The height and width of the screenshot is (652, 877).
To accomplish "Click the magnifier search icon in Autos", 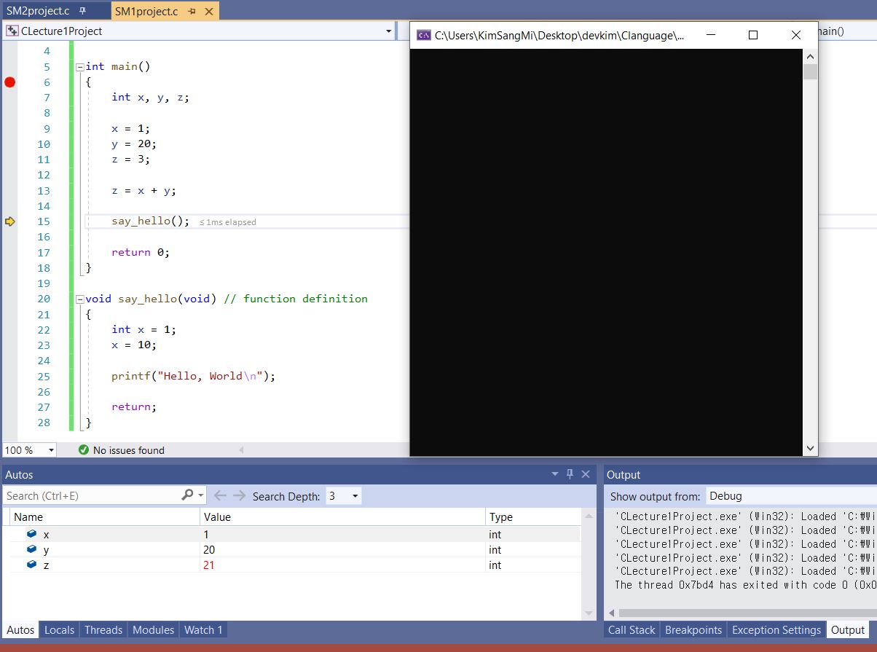I will (187, 495).
